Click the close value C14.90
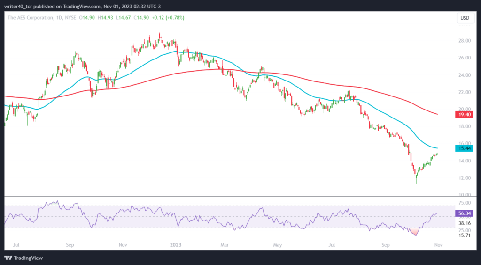The image size is (481, 265). tap(141, 18)
